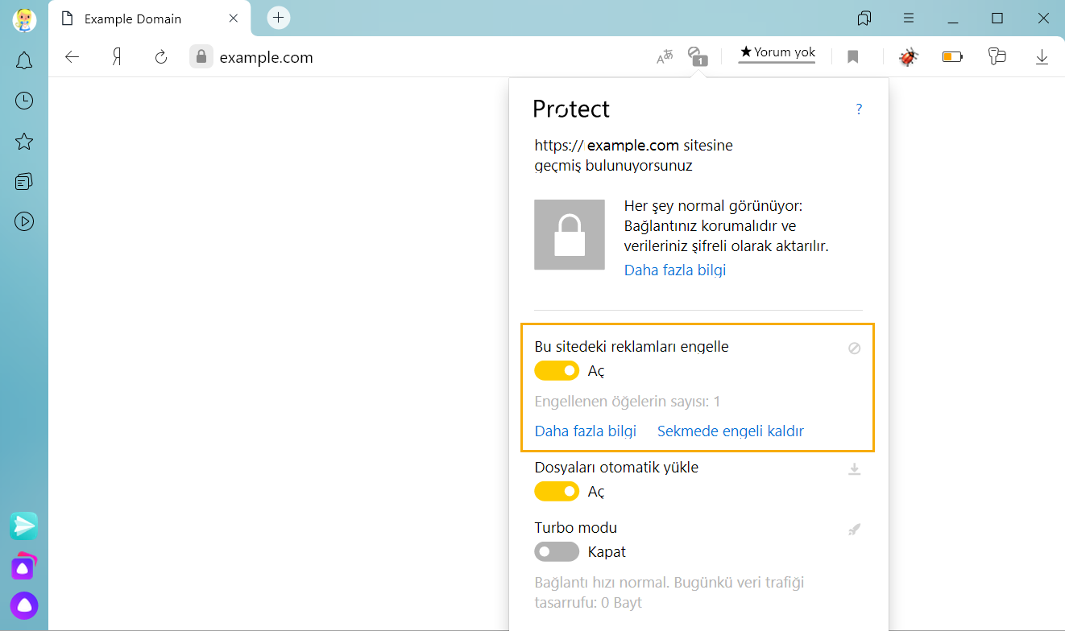Click the large gray padlock image
The image size is (1065, 631).
coord(570,234)
